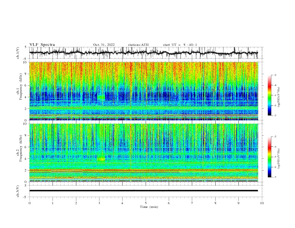Screen dimensions: 295x228
Task: Click time axis tick label "5"
Action: tap(146, 203)
